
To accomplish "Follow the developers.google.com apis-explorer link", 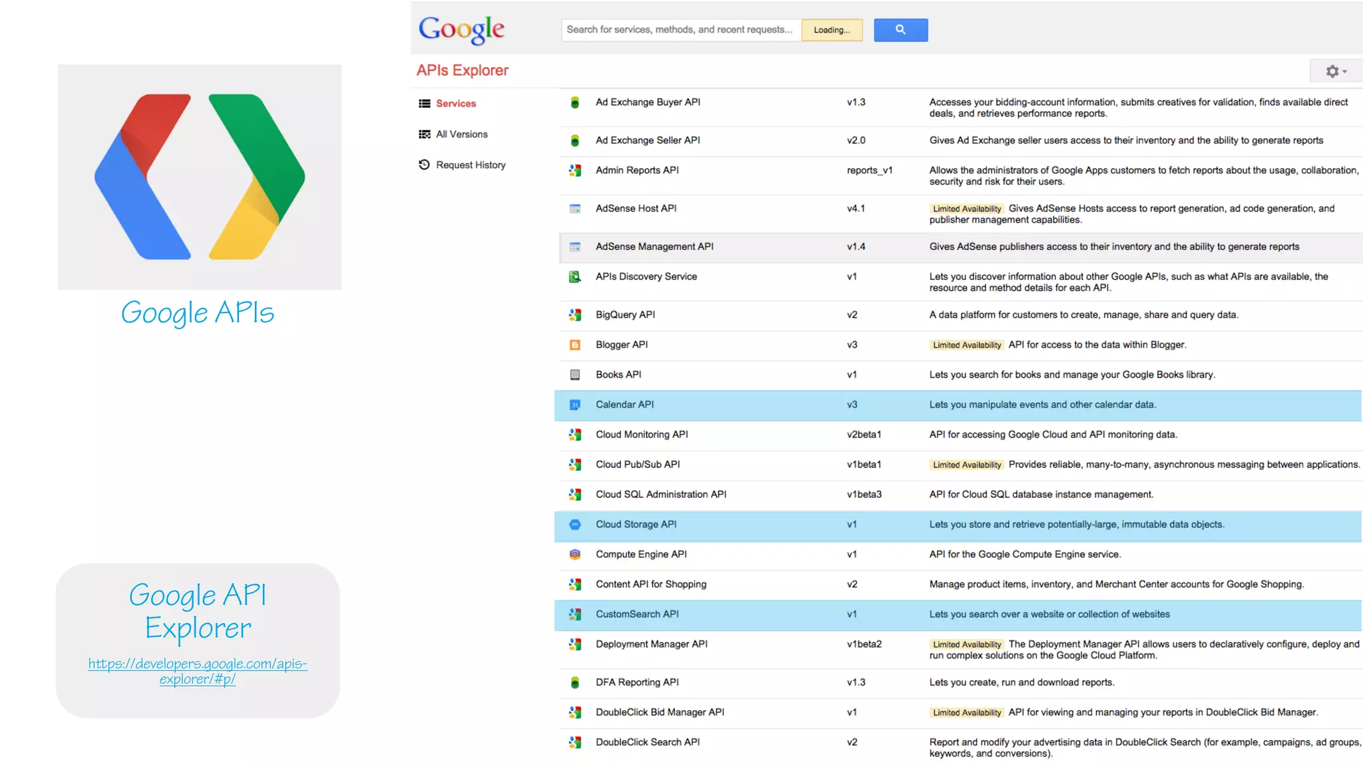I will pos(198,672).
